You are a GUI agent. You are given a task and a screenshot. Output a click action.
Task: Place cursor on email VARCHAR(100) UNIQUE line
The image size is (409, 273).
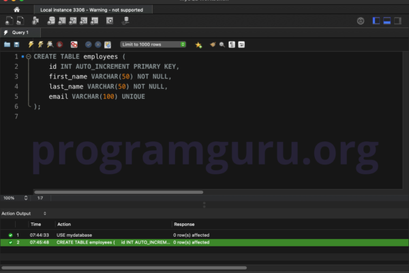coord(97,96)
